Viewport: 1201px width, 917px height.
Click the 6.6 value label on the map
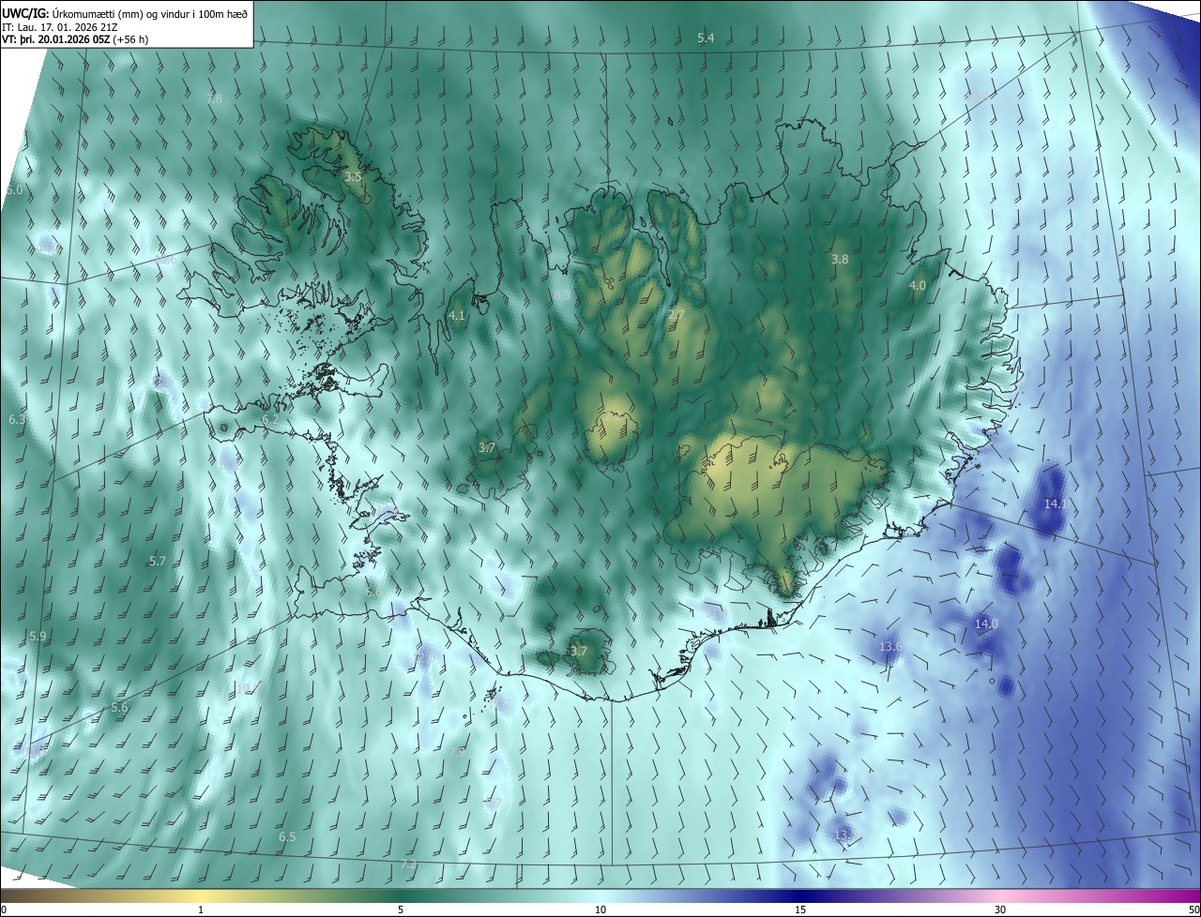[372, 593]
